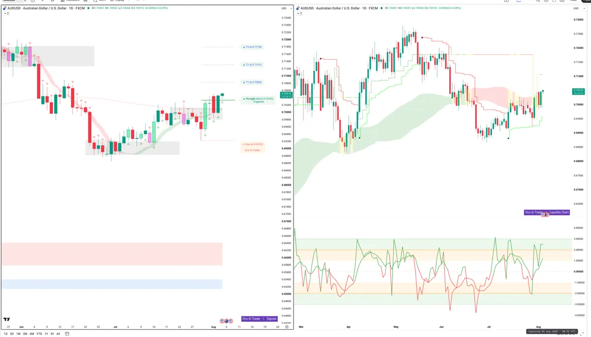Open the USD currency dropdown on right chart
This screenshot has width=591, height=337.
coord(579,8)
